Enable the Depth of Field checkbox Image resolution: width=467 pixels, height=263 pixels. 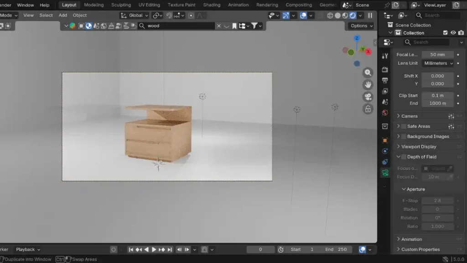[404, 157]
